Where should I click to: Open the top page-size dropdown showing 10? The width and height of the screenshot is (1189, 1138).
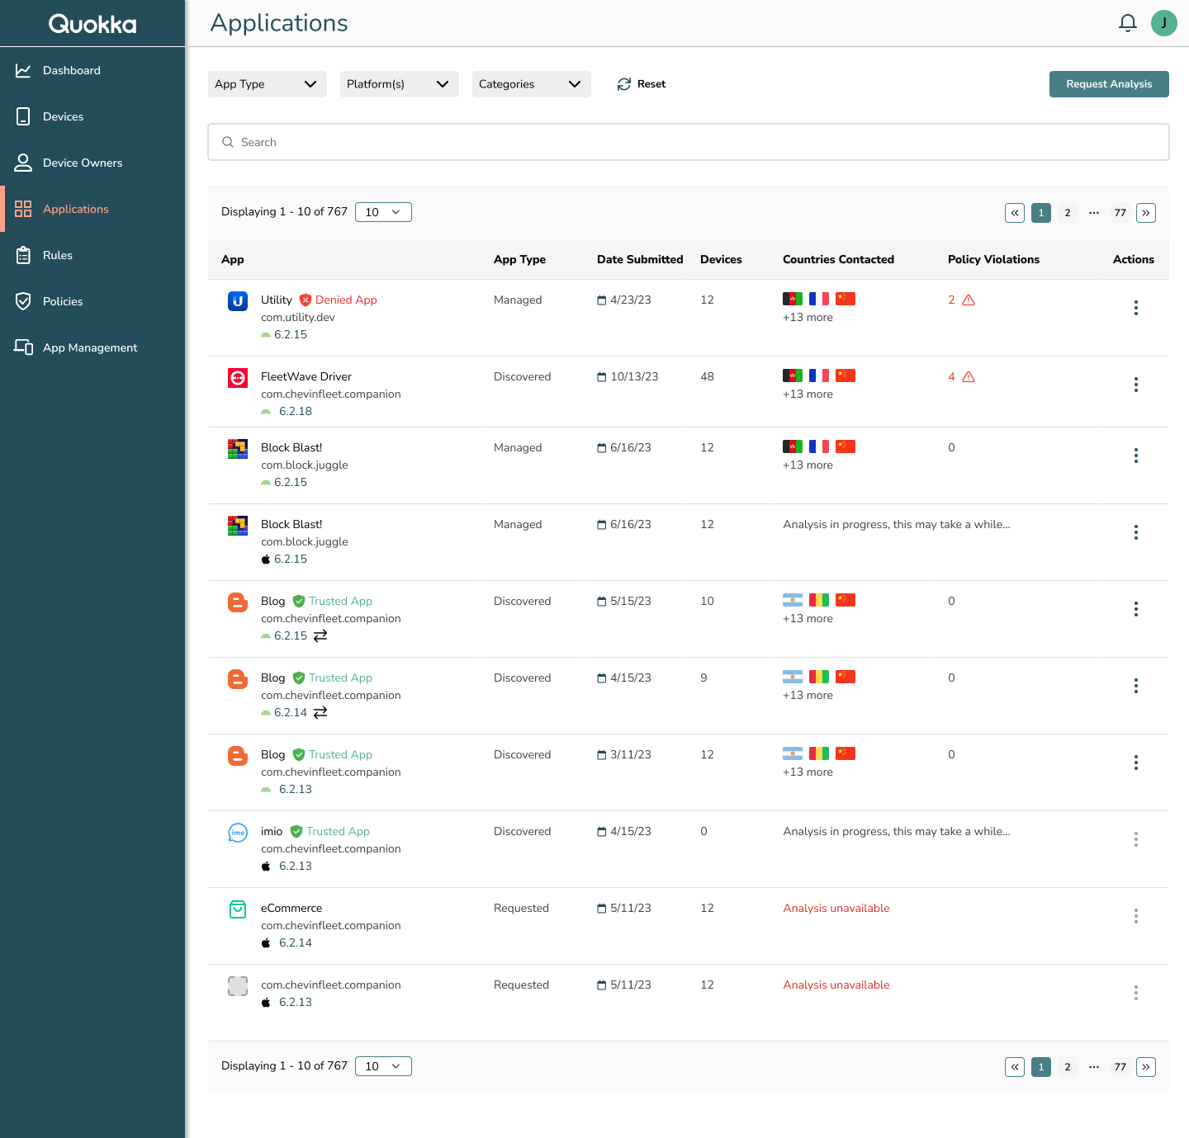coord(383,212)
